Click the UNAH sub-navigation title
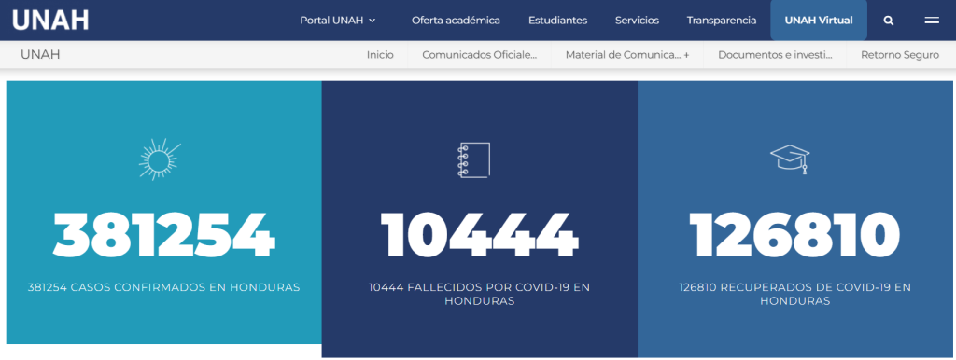The image size is (956, 360). coord(40,55)
